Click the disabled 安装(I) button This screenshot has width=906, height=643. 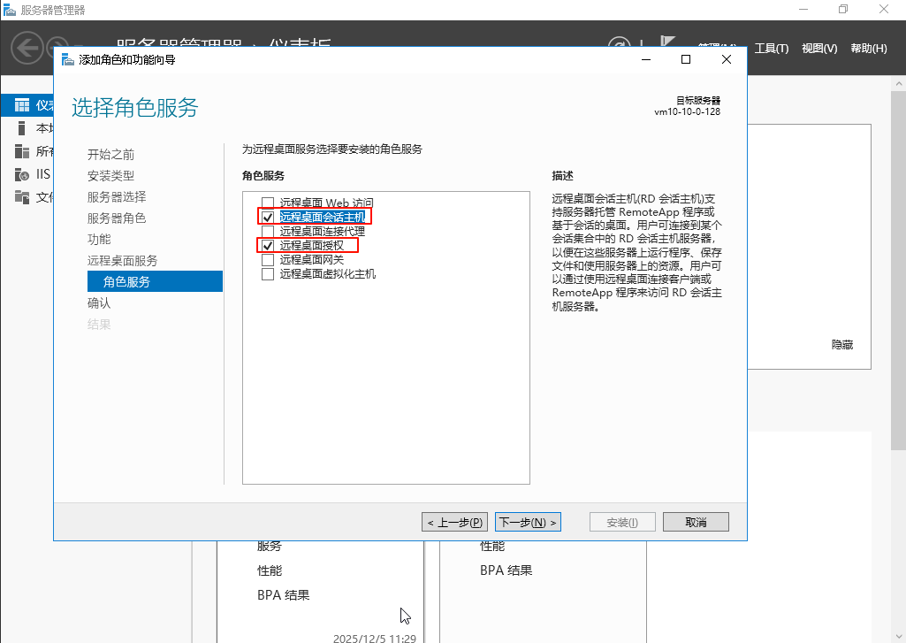point(622,522)
